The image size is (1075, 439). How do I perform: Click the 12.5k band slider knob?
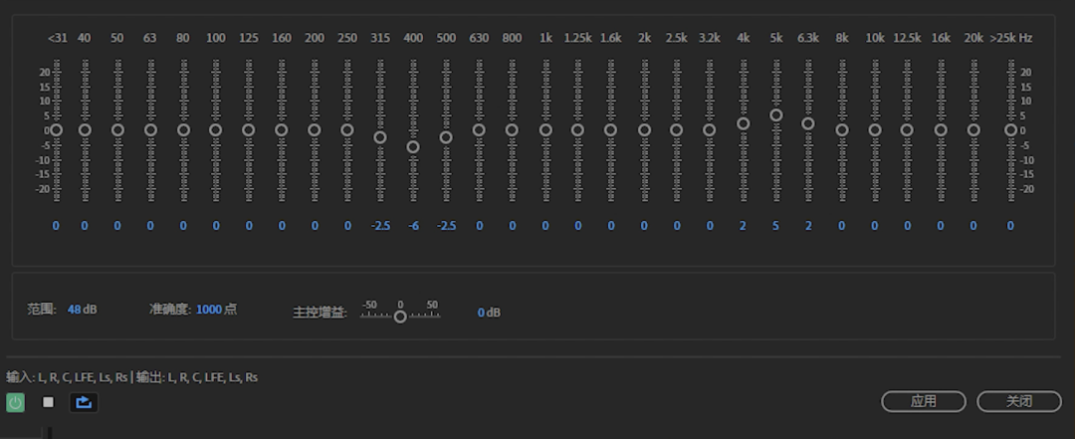pos(907,129)
